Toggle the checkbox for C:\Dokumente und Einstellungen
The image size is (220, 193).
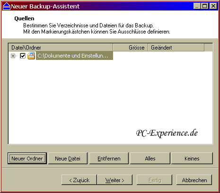click(x=23, y=56)
